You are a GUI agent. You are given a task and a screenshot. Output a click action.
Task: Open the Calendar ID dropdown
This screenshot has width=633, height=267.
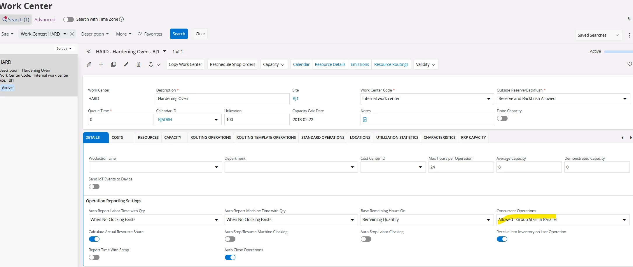216,120
